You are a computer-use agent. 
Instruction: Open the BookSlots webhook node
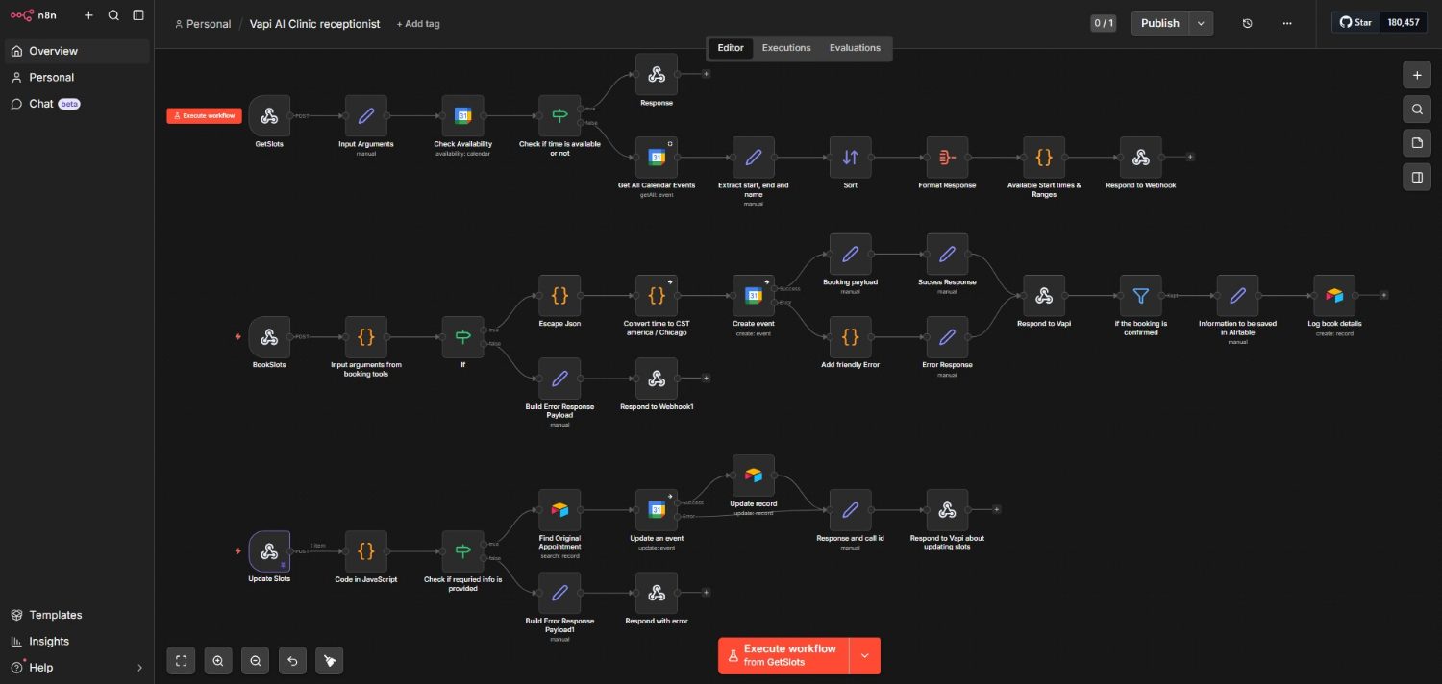[x=269, y=337]
